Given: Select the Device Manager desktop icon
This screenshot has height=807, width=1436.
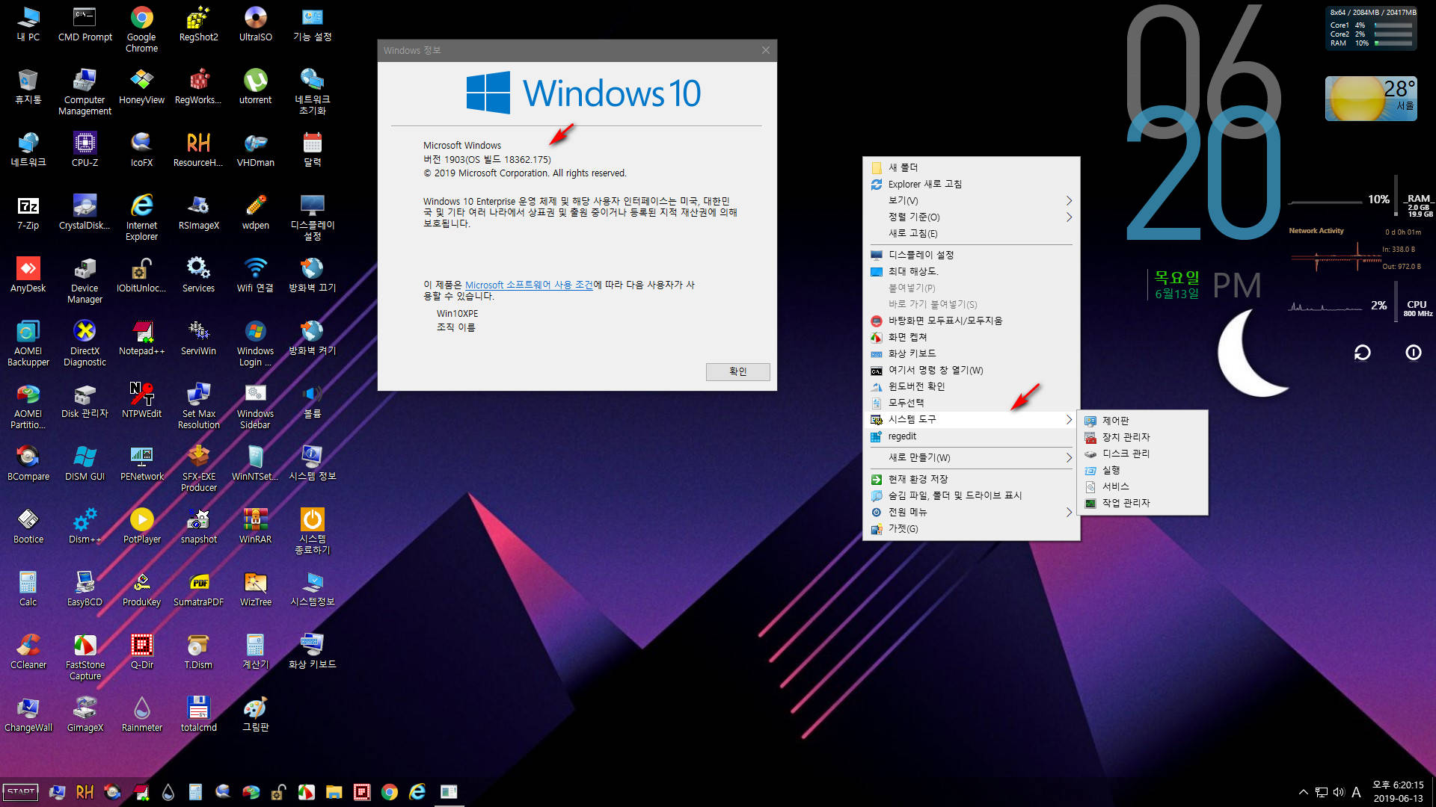Looking at the screenshot, I should pos(85,280).
